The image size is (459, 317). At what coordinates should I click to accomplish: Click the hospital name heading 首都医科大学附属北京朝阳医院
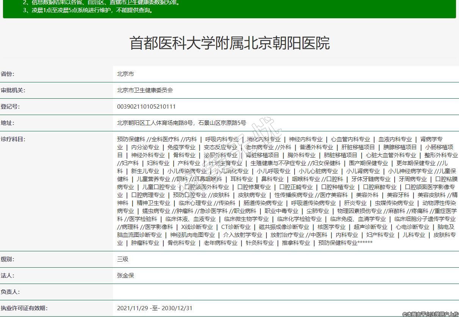[x=229, y=43]
